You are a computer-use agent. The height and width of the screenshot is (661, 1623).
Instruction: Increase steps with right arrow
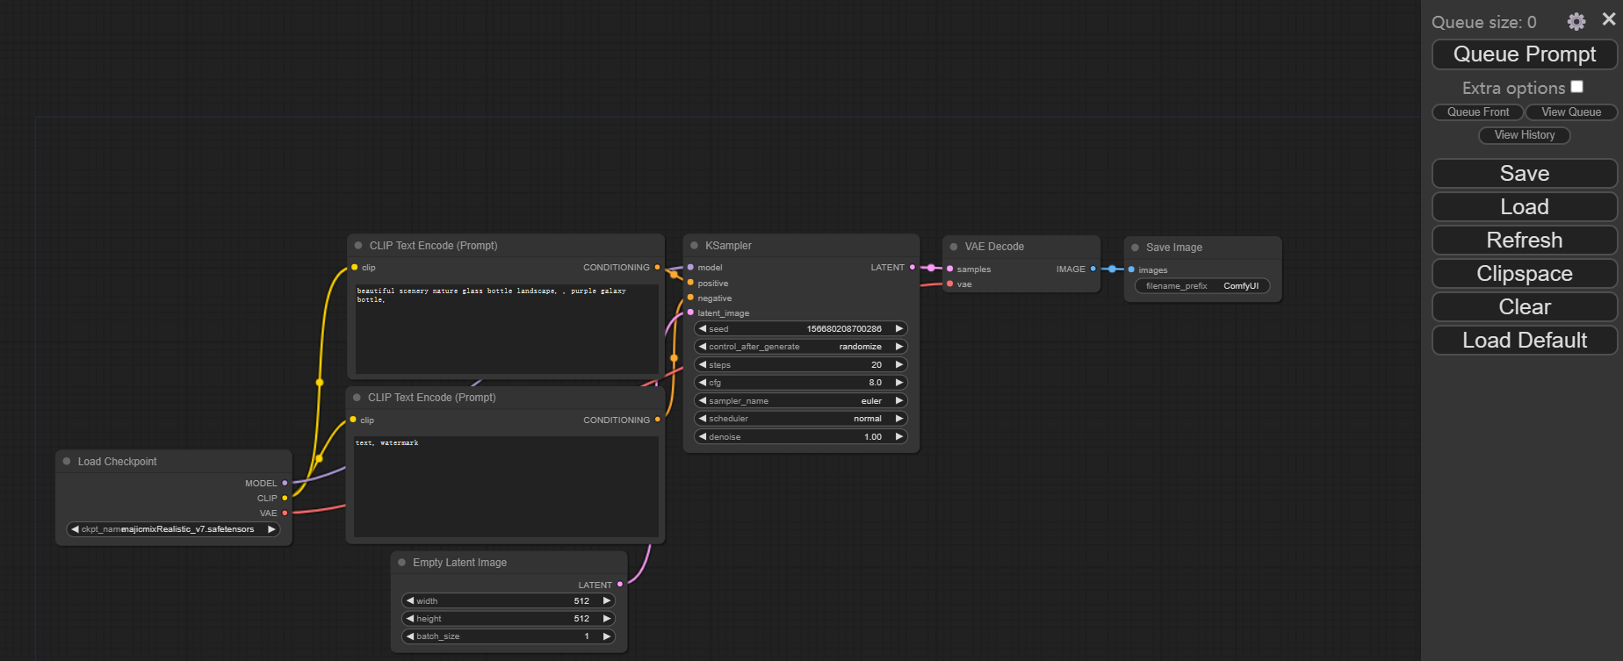point(899,364)
